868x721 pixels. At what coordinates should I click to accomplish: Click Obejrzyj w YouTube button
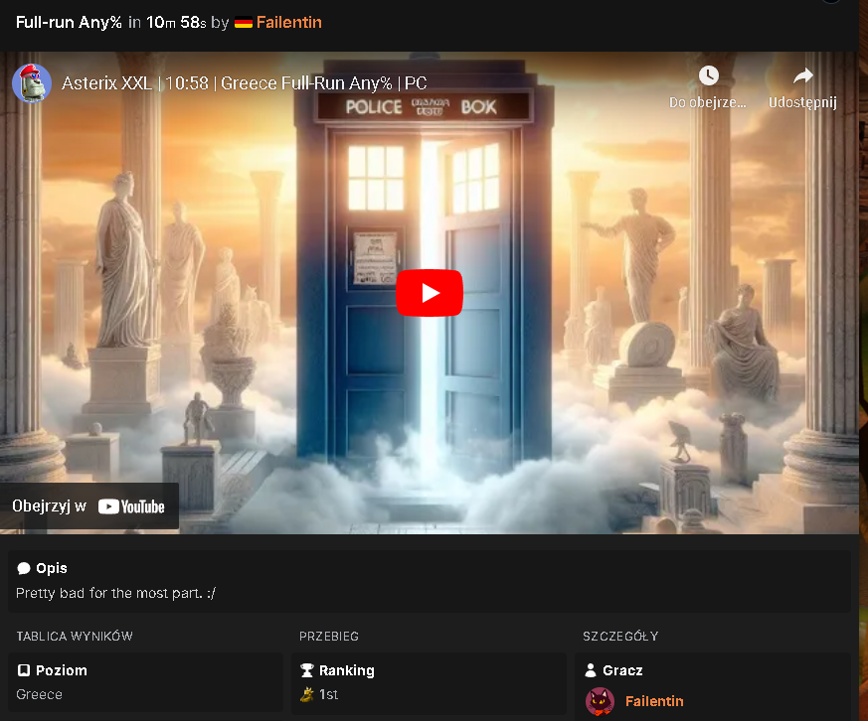tap(88, 506)
